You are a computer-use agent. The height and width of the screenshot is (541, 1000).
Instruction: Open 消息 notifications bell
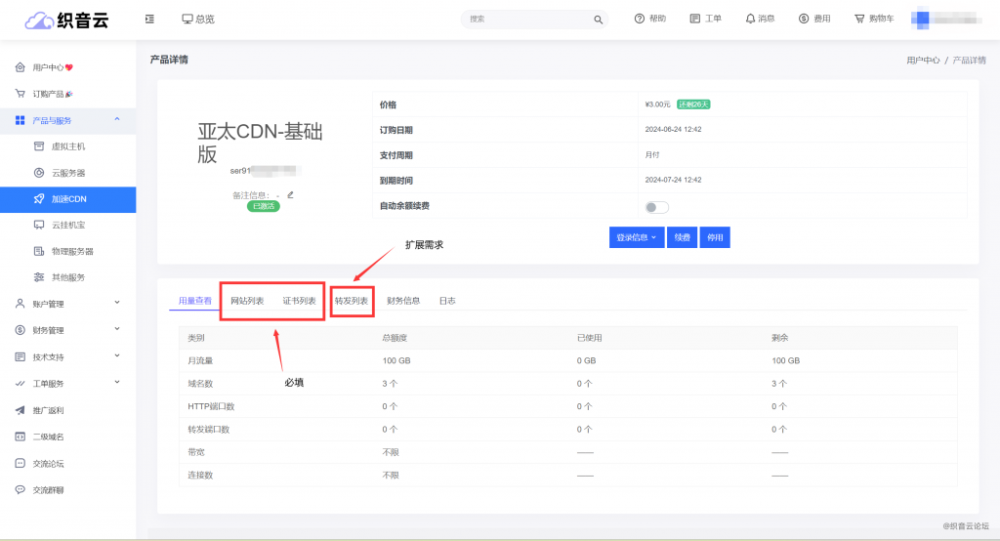[760, 19]
